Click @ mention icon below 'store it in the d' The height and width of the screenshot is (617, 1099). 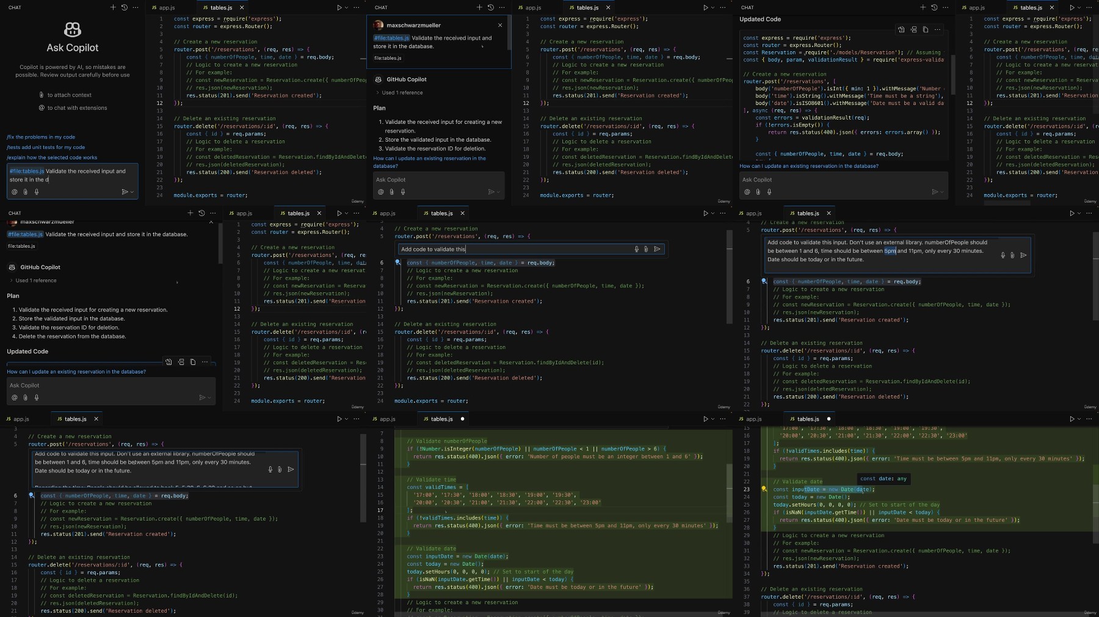[x=15, y=192]
